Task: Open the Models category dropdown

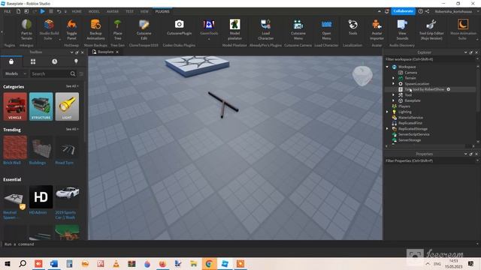Action: 15,73
